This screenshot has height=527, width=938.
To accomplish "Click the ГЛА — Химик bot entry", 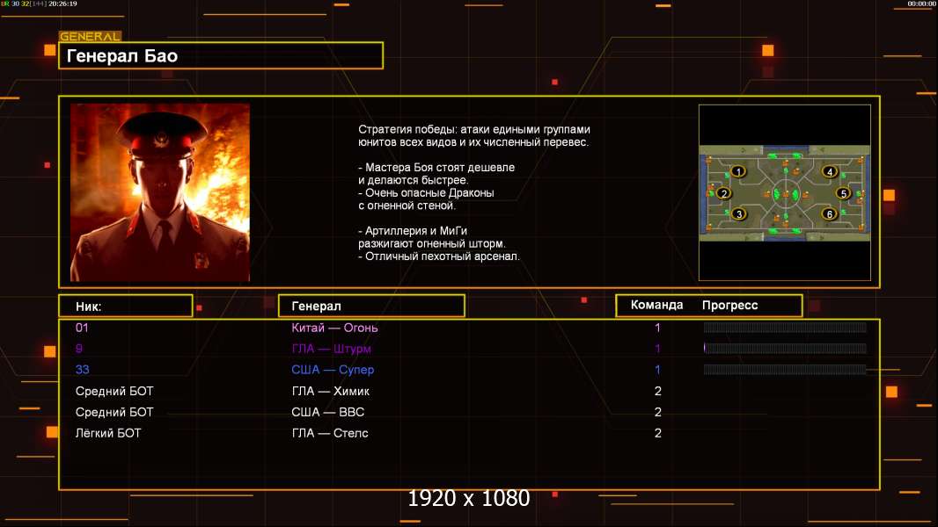I will (330, 392).
